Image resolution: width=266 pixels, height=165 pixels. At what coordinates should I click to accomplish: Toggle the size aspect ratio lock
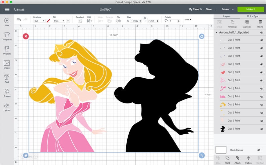coord(145,18)
